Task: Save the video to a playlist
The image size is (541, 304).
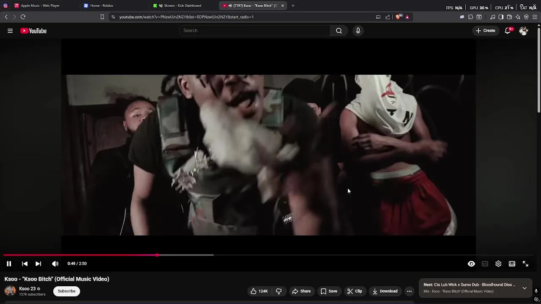Action: [329, 291]
